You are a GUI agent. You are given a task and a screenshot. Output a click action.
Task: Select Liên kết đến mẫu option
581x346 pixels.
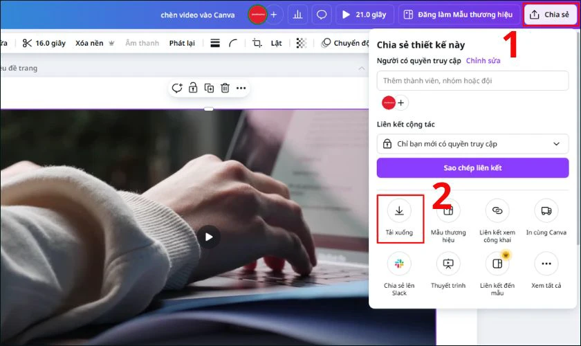(x=497, y=274)
